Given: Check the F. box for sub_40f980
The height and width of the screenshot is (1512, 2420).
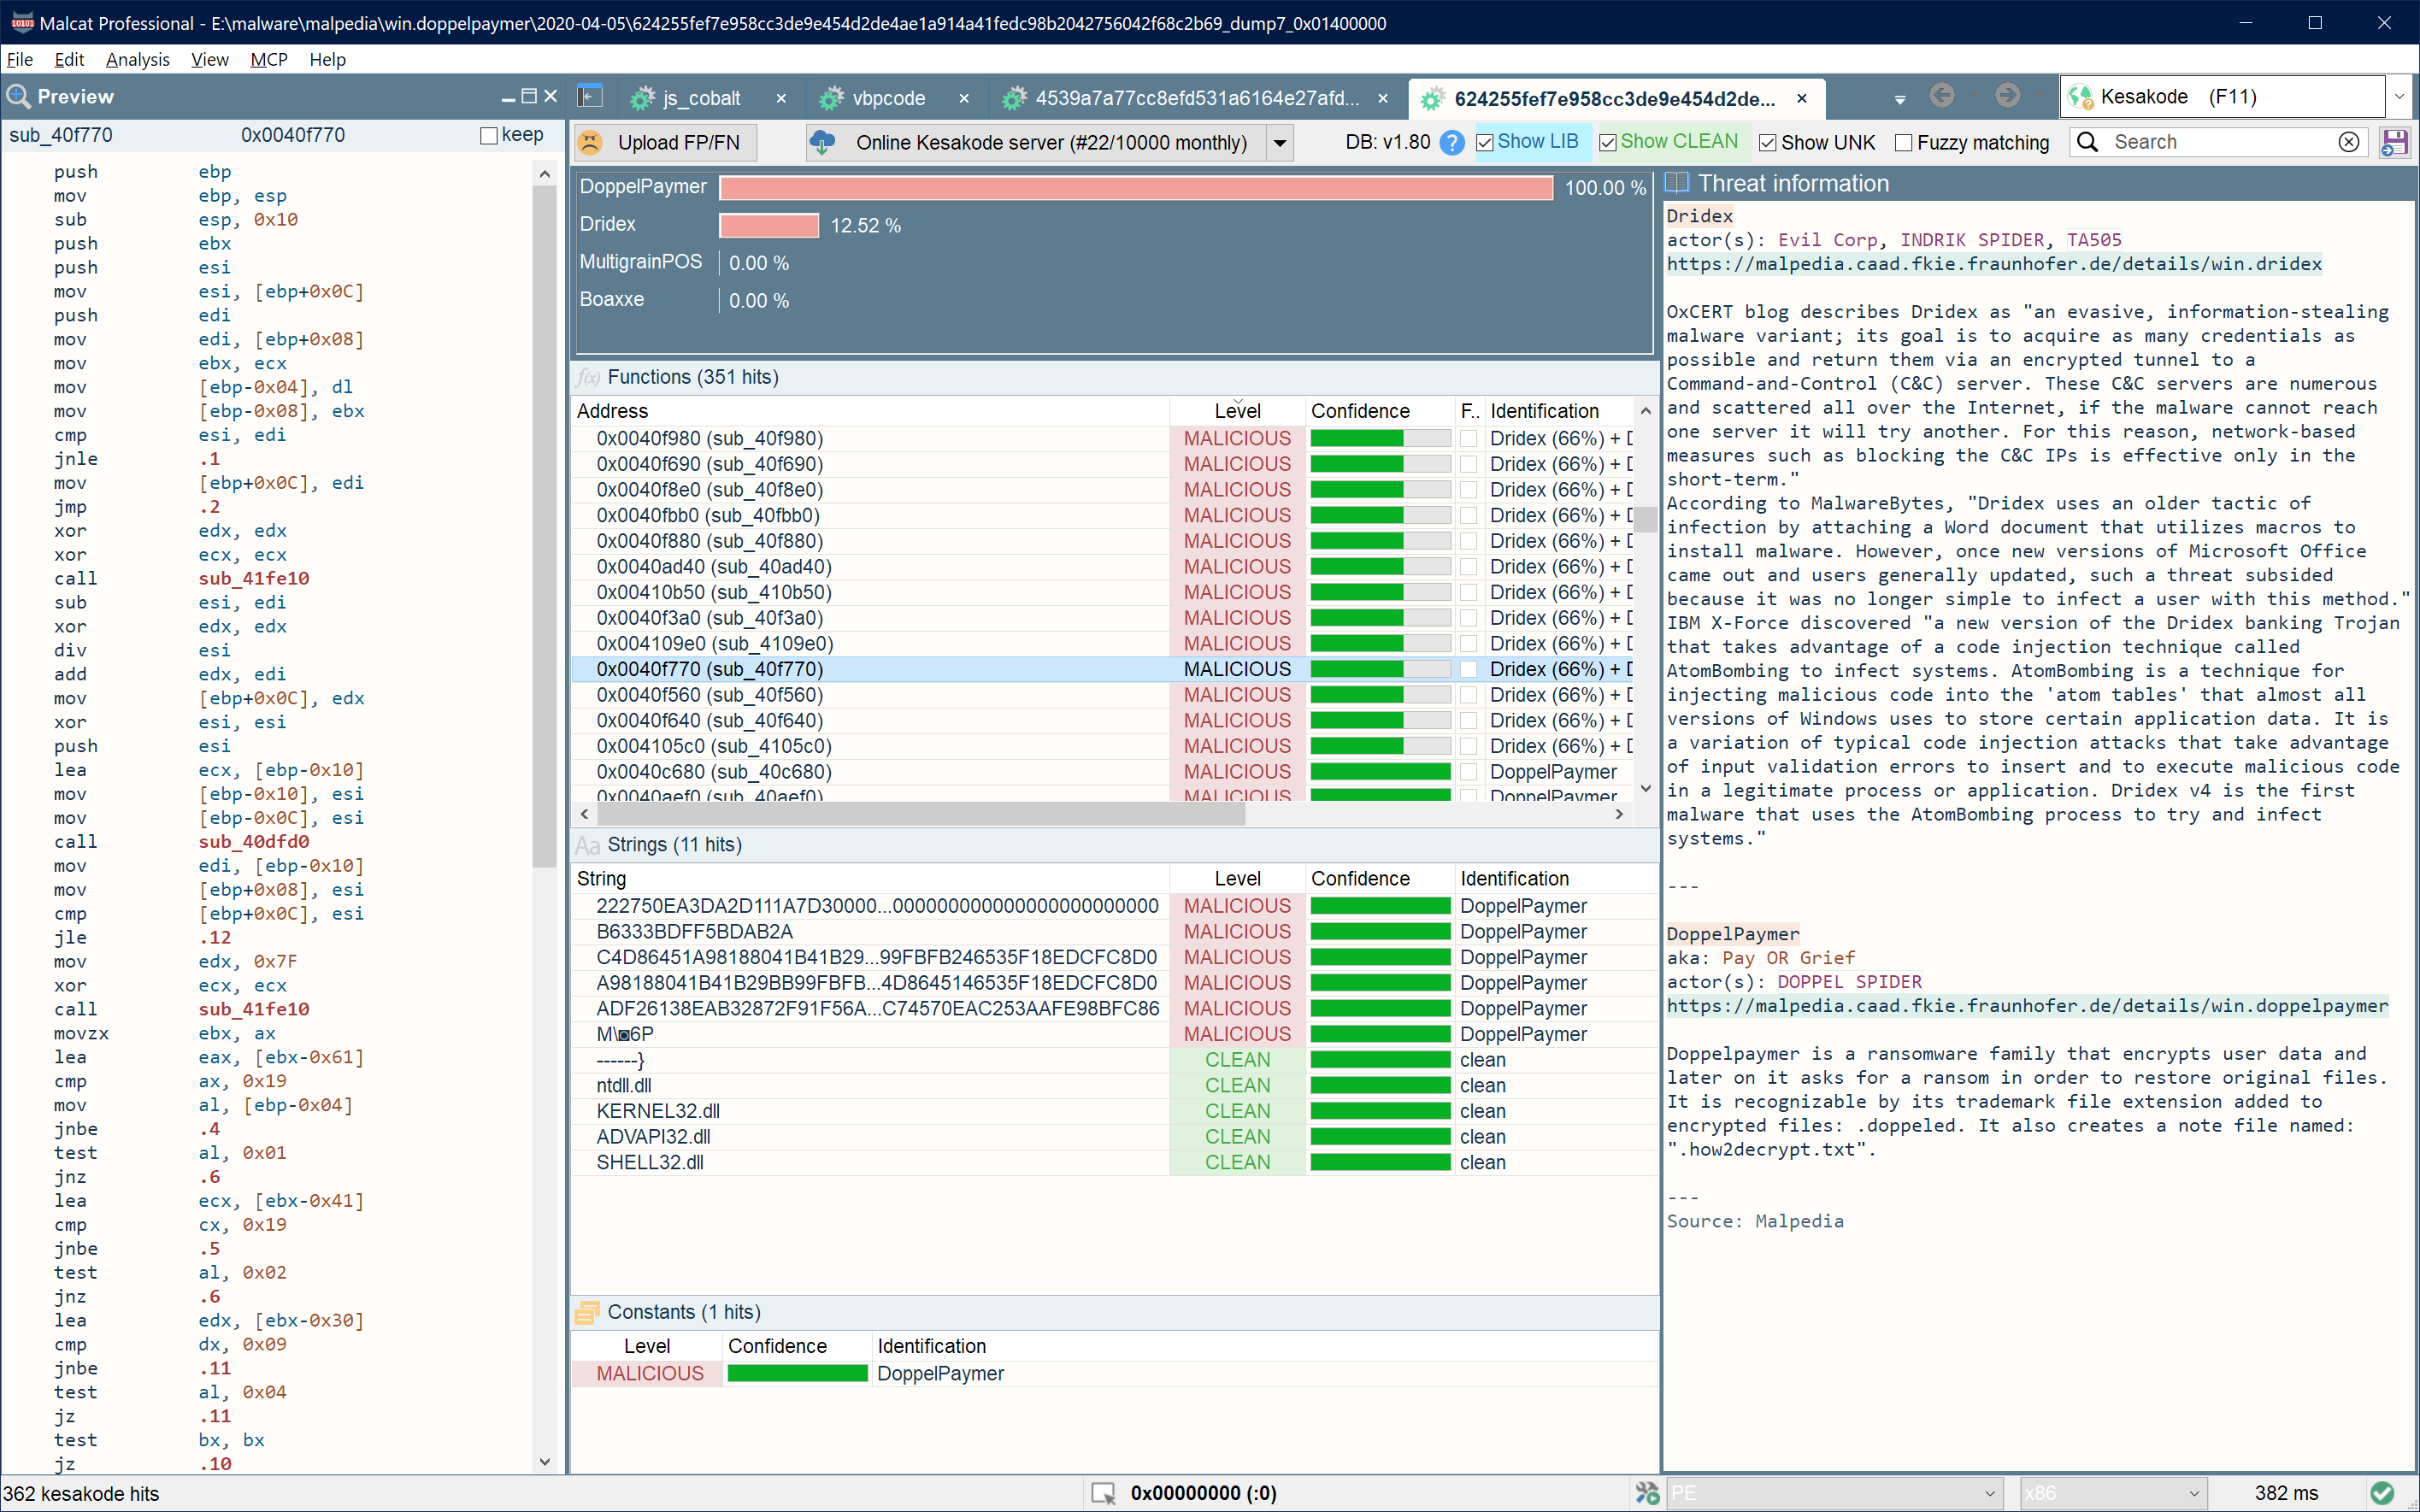Looking at the screenshot, I should (x=1468, y=438).
